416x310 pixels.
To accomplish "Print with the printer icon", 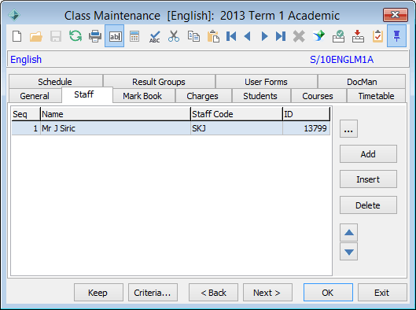I will click(95, 36).
